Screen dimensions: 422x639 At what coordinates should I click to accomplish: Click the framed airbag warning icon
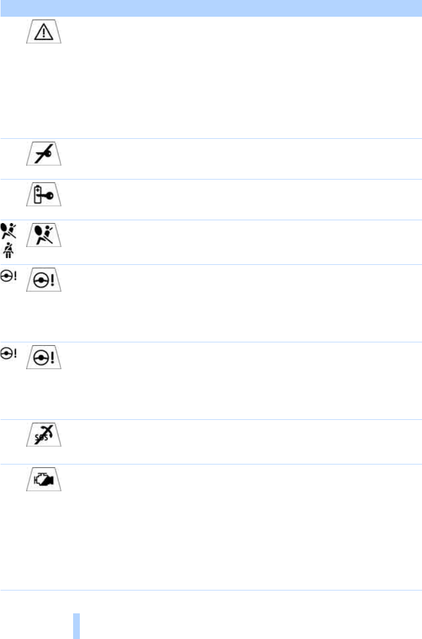pyautogui.click(x=44, y=235)
